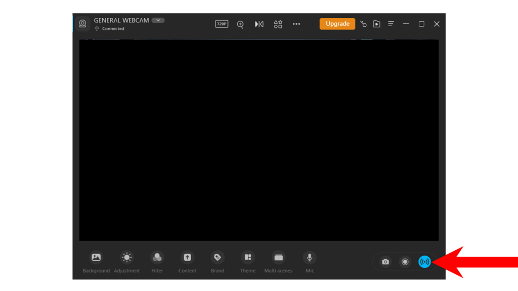This screenshot has width=518, height=291.
Task: Click the Connected status text
Action: [x=113, y=29]
